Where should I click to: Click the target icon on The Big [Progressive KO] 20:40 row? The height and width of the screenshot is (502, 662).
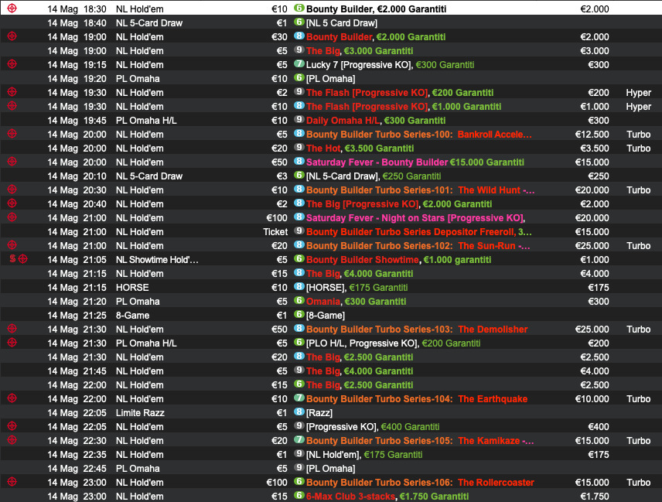[12, 203]
